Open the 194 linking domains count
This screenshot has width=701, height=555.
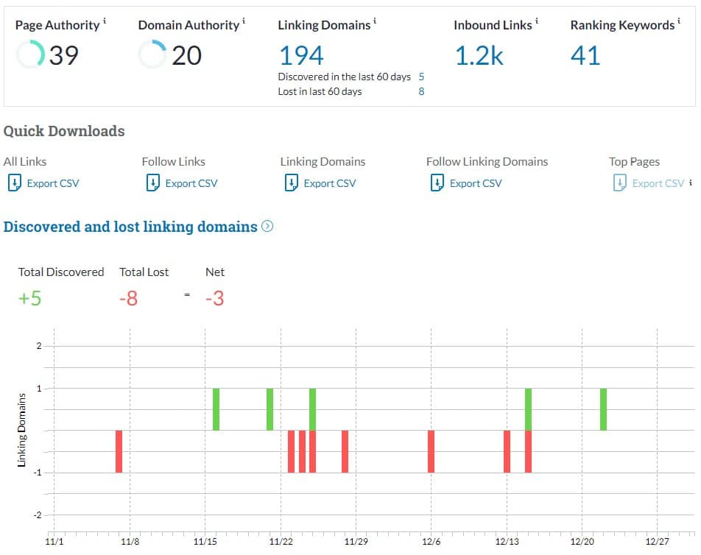tap(301, 56)
